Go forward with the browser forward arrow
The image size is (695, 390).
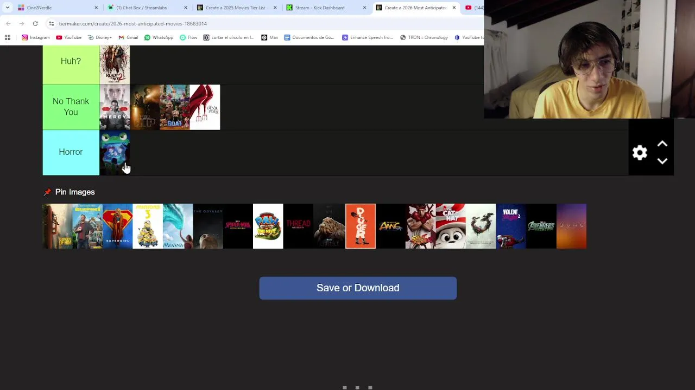tap(21, 23)
